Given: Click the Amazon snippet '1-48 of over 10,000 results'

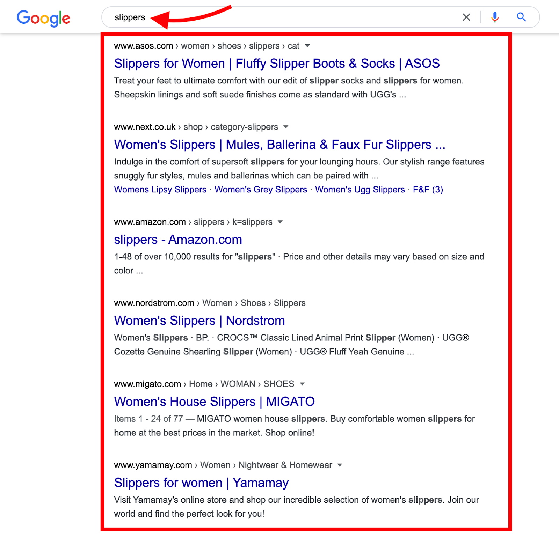Looking at the screenshot, I should (299, 264).
